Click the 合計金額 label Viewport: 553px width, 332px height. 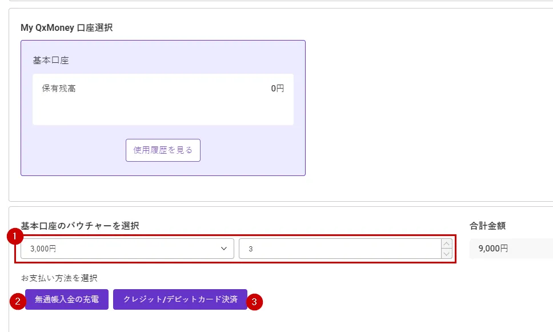click(x=487, y=226)
